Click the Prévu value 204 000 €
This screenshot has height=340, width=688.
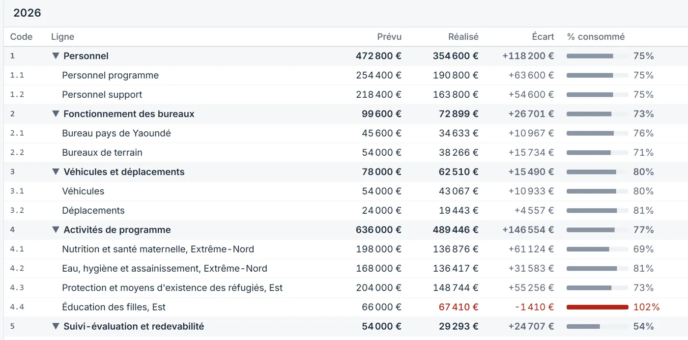tap(379, 287)
